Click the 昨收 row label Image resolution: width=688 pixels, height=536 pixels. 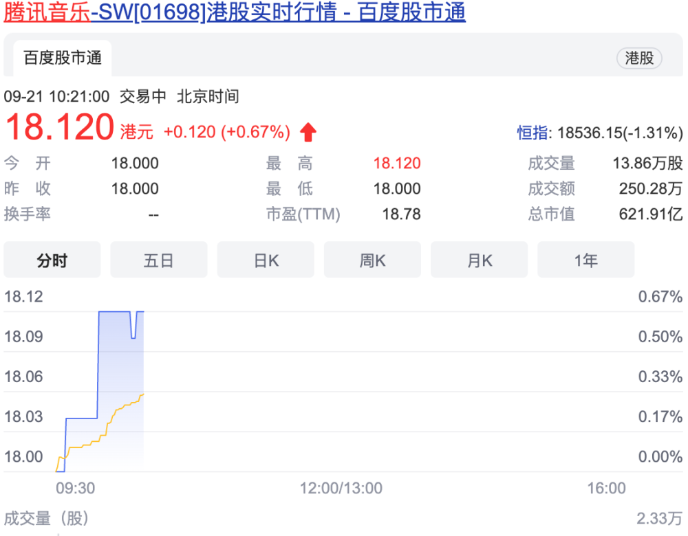coord(28,189)
